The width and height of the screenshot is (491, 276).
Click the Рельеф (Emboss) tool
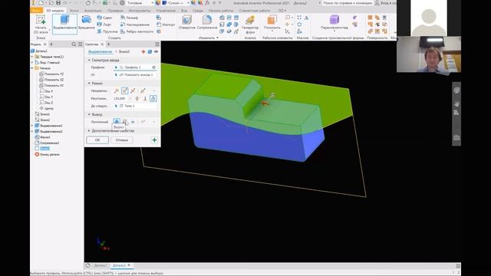(130, 18)
